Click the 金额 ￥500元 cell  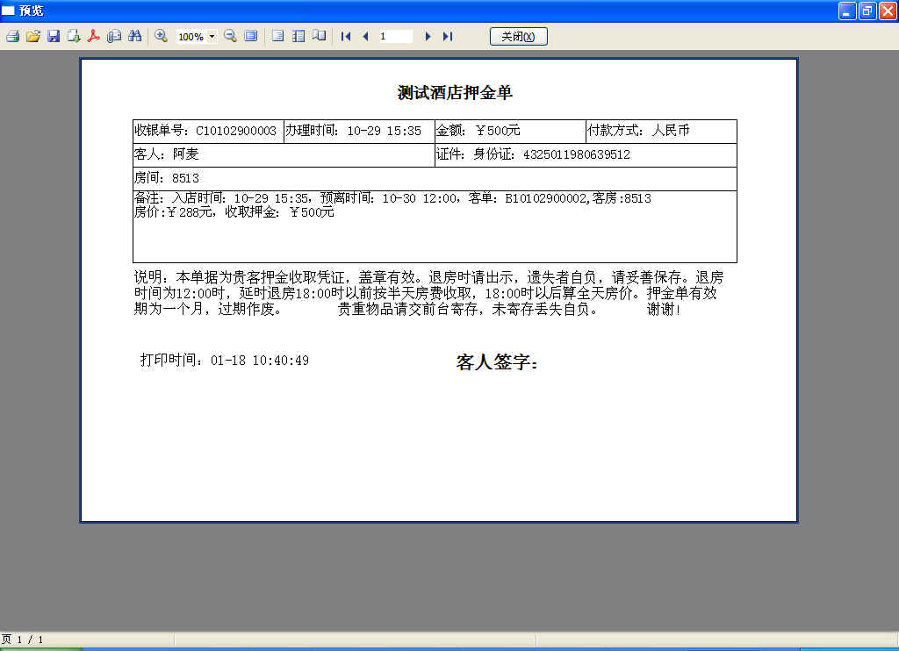click(510, 132)
